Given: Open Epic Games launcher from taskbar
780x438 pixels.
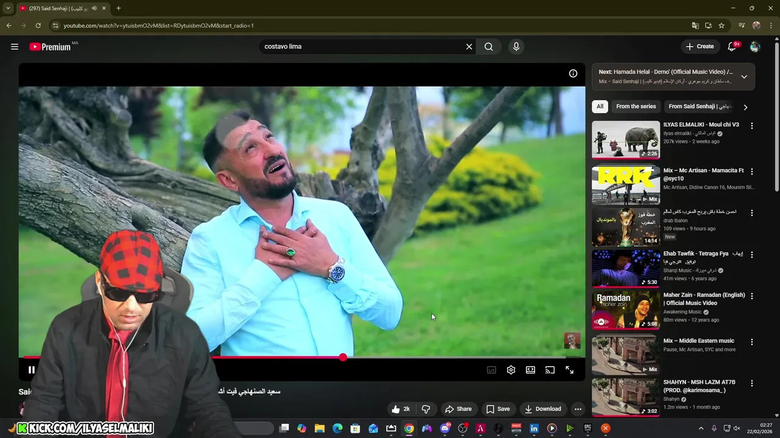Looking at the screenshot, I should pyautogui.click(x=587, y=428).
